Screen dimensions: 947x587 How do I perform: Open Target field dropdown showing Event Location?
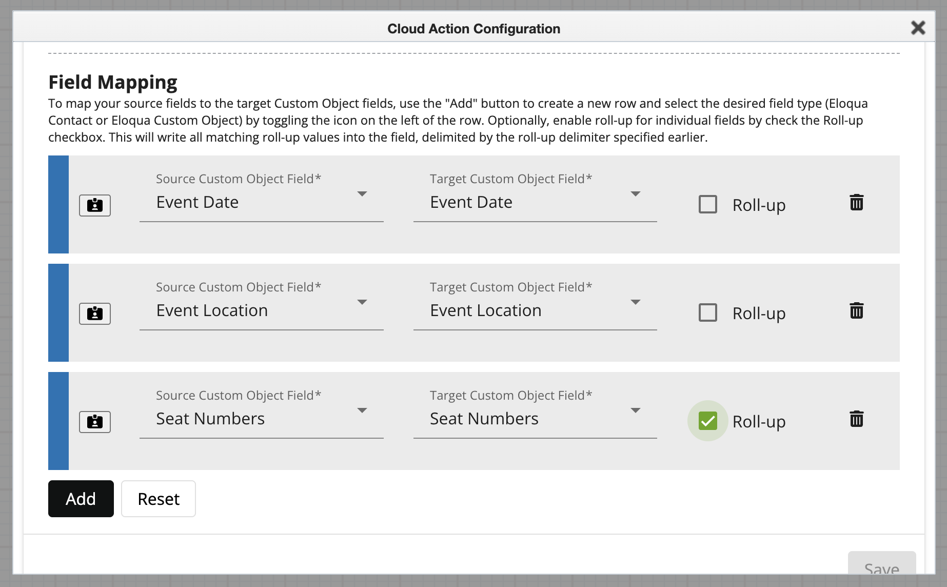coord(535,310)
